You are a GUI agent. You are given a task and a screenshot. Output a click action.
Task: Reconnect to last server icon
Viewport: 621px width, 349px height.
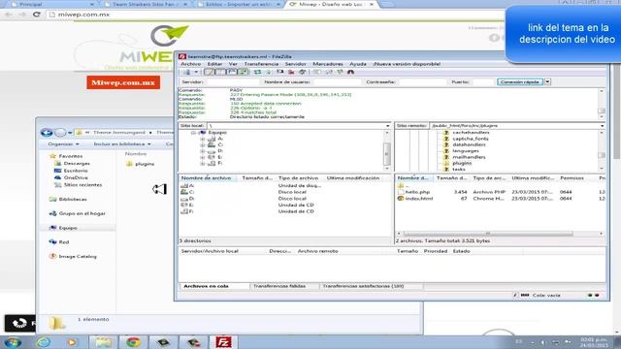[303, 72]
